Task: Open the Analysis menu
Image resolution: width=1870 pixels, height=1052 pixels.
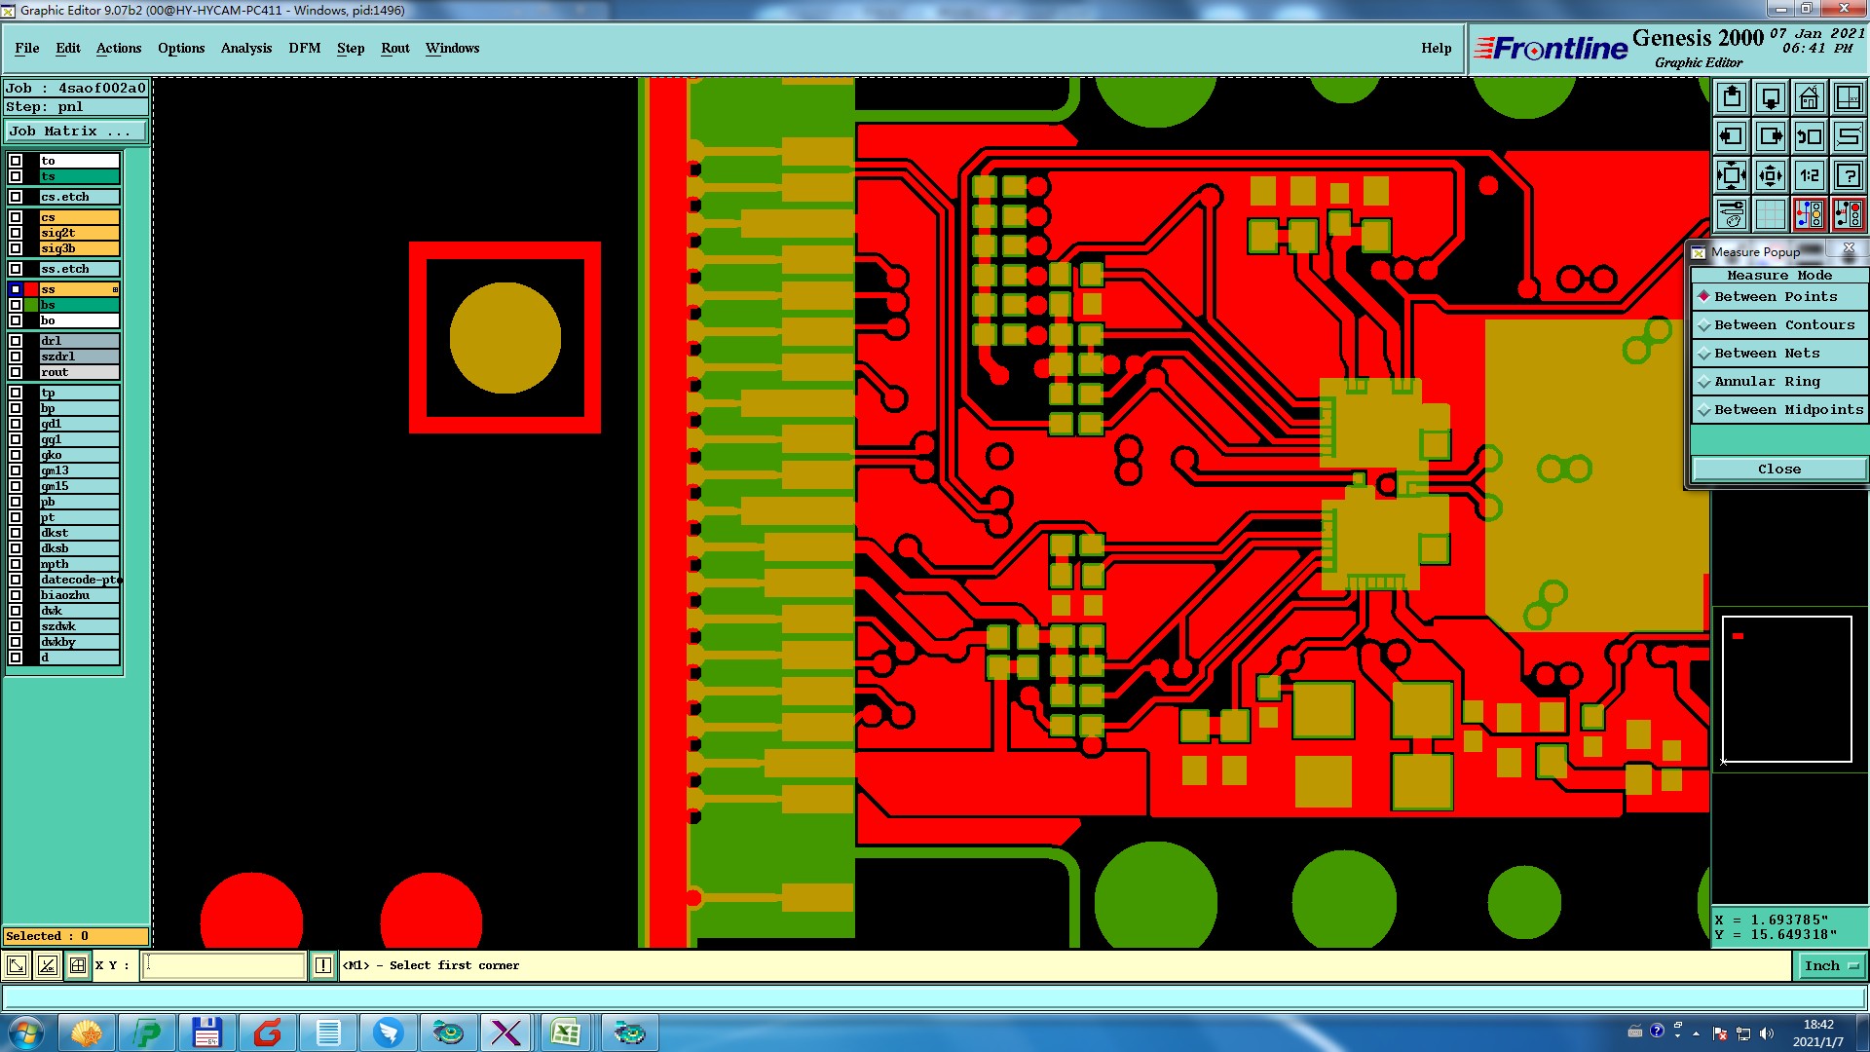Action: pos(245,48)
